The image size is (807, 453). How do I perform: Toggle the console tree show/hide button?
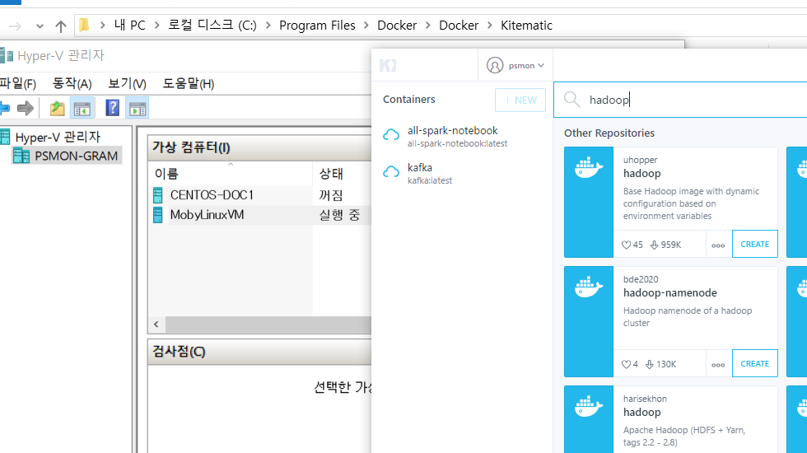point(82,108)
